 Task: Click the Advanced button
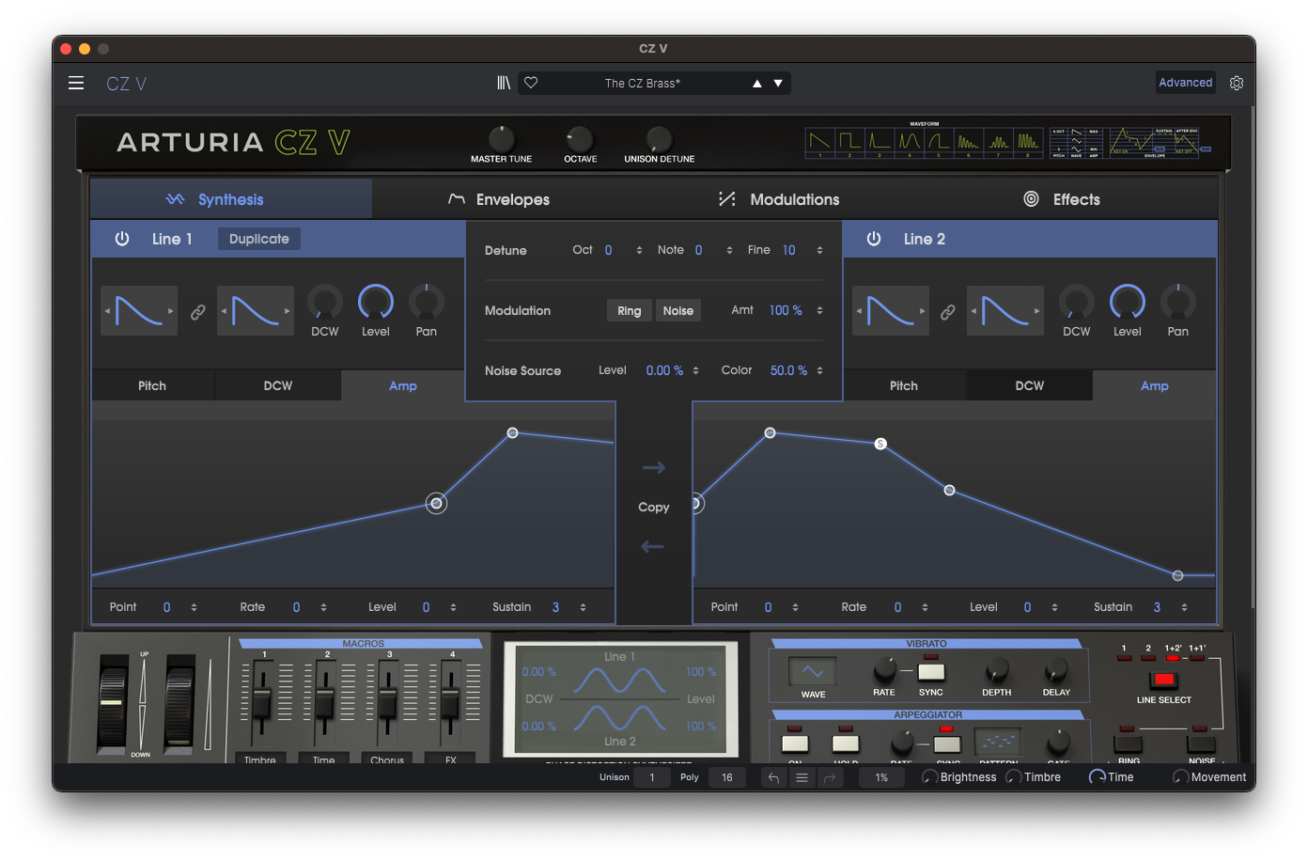[x=1186, y=83]
